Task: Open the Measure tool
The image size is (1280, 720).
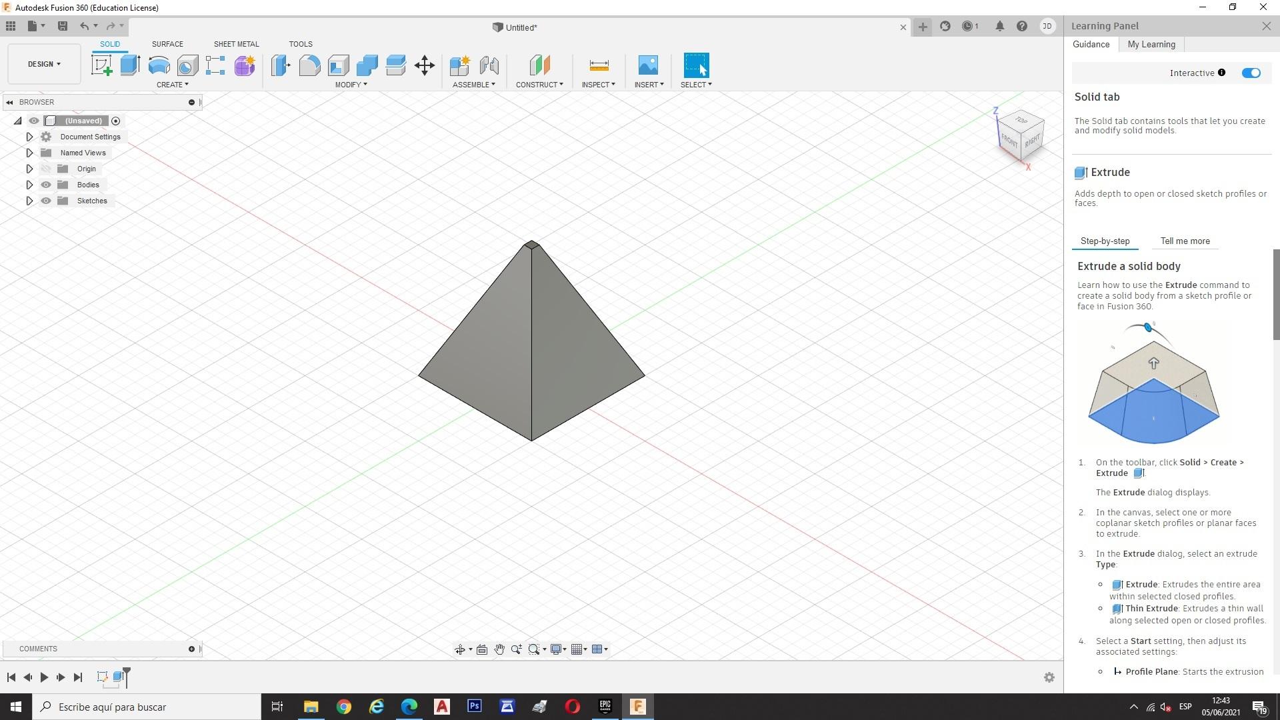Action: [599, 65]
